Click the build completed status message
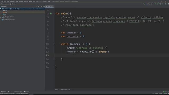This screenshot has width=169, height=95. (14, 94)
